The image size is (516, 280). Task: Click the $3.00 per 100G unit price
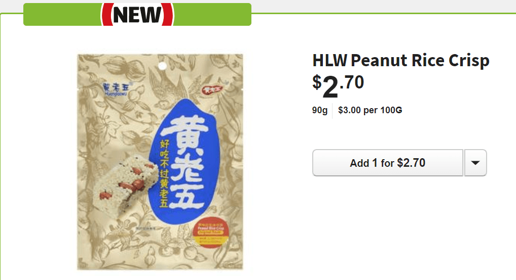pyautogui.click(x=370, y=110)
